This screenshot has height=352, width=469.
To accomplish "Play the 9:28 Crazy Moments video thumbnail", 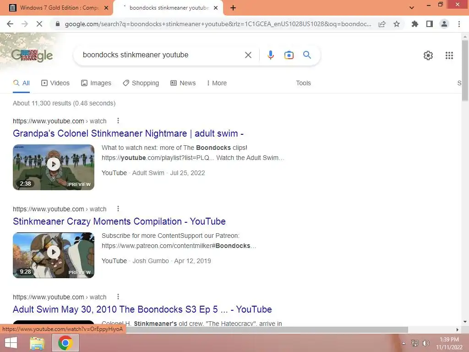I will [x=54, y=255].
